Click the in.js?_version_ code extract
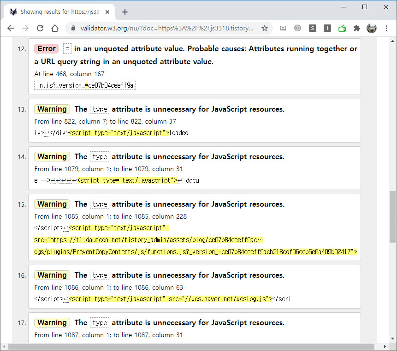Screen dimensions: 397x351 85,85
